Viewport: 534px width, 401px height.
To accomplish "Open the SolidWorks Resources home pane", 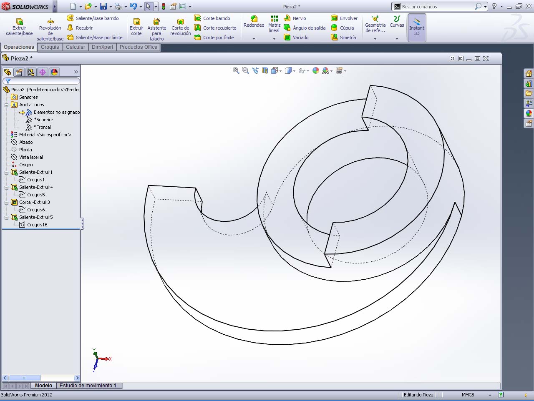I will [529, 74].
